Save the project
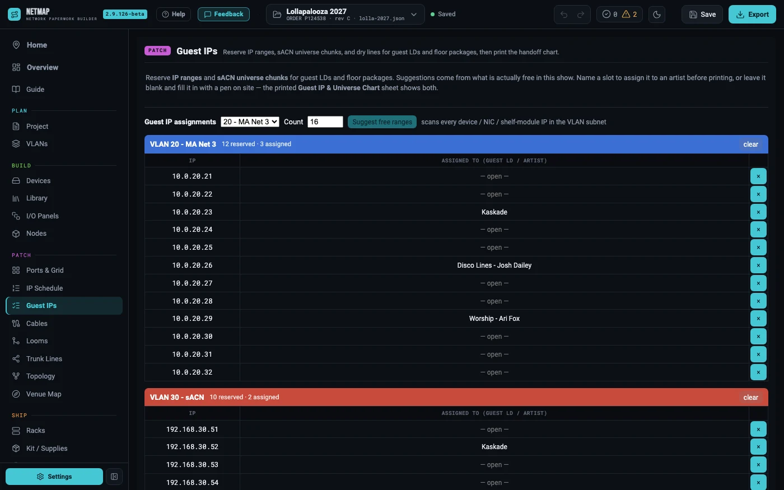784x490 pixels. click(x=702, y=15)
